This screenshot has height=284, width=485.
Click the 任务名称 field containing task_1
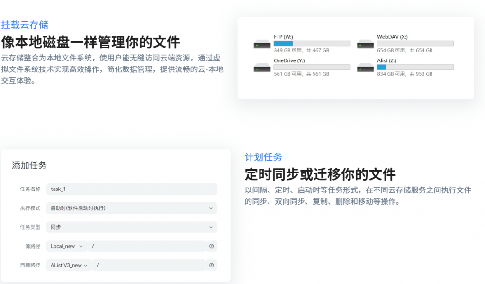132,189
